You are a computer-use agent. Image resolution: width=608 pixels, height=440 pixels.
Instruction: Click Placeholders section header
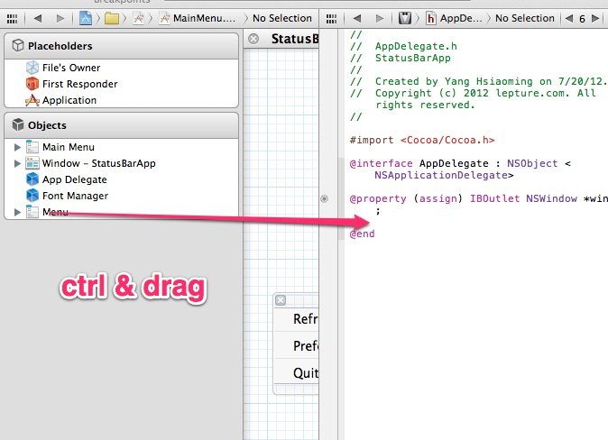coord(122,46)
